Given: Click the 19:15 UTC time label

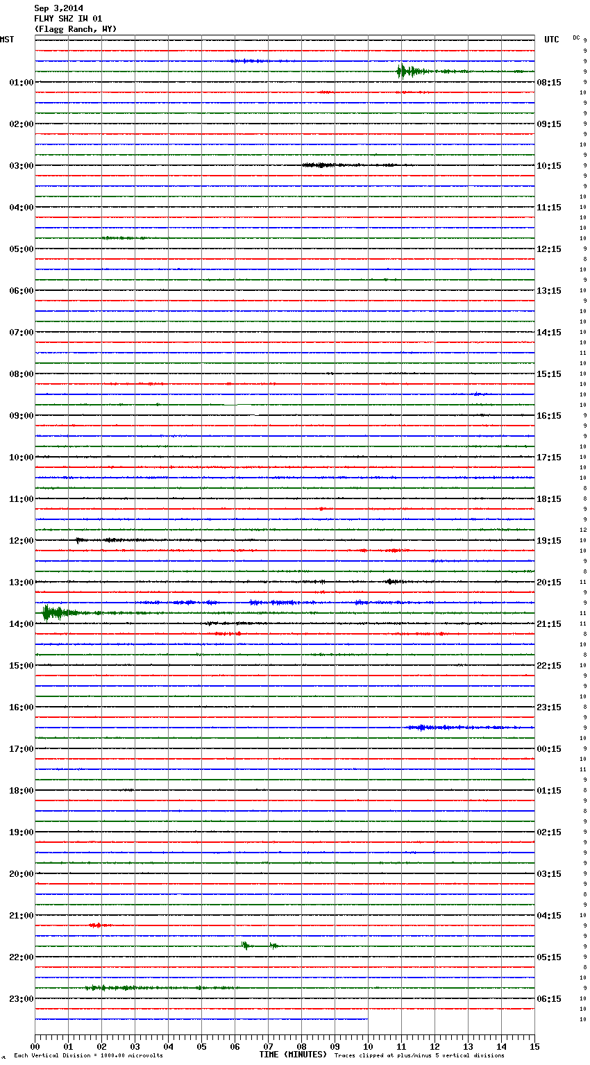Looking at the screenshot, I should tap(549, 541).
